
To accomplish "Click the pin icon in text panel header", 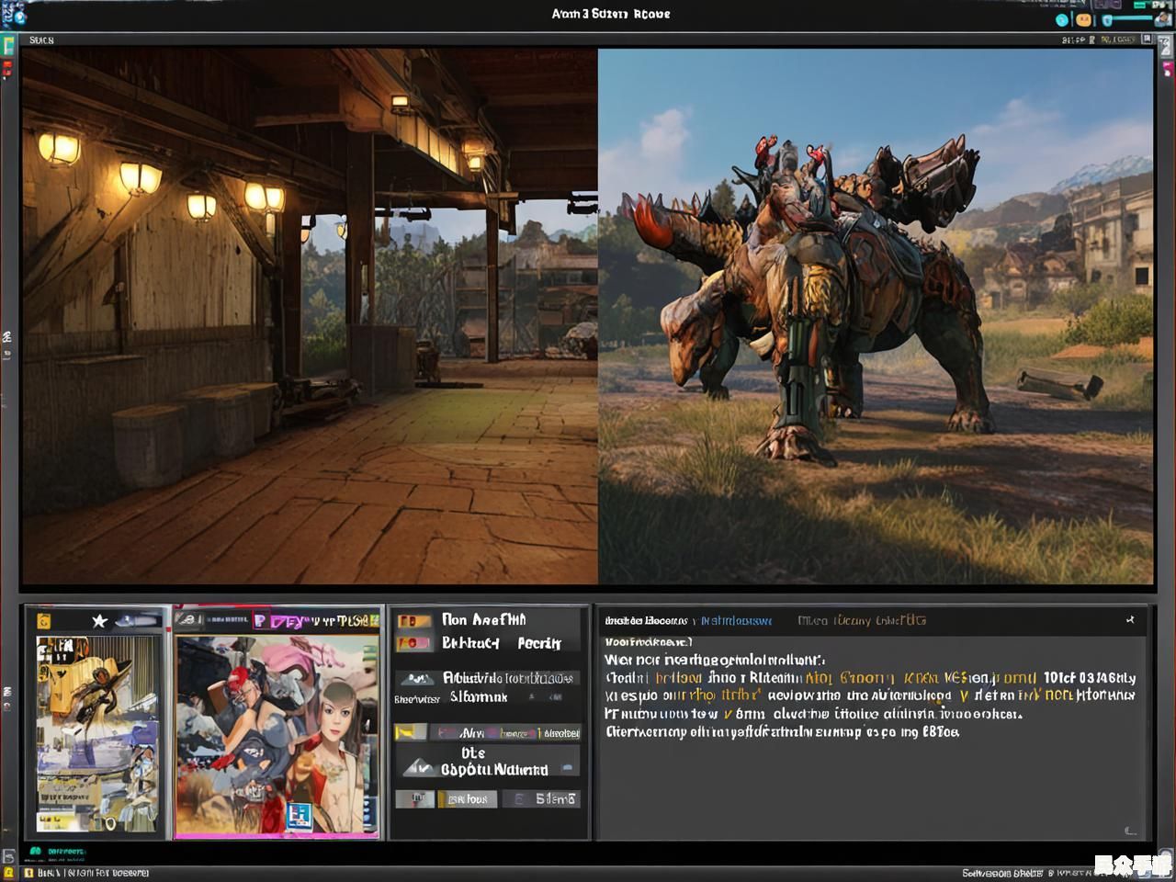I will click(1130, 620).
